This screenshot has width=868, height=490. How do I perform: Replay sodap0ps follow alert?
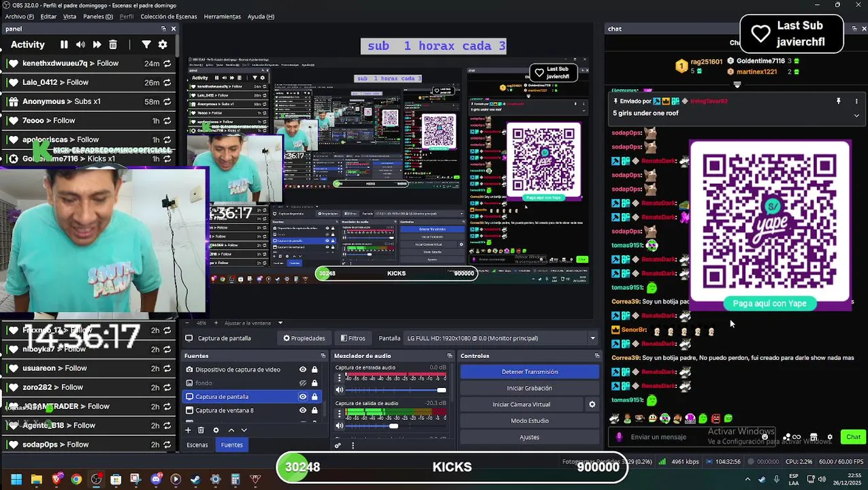point(167,444)
